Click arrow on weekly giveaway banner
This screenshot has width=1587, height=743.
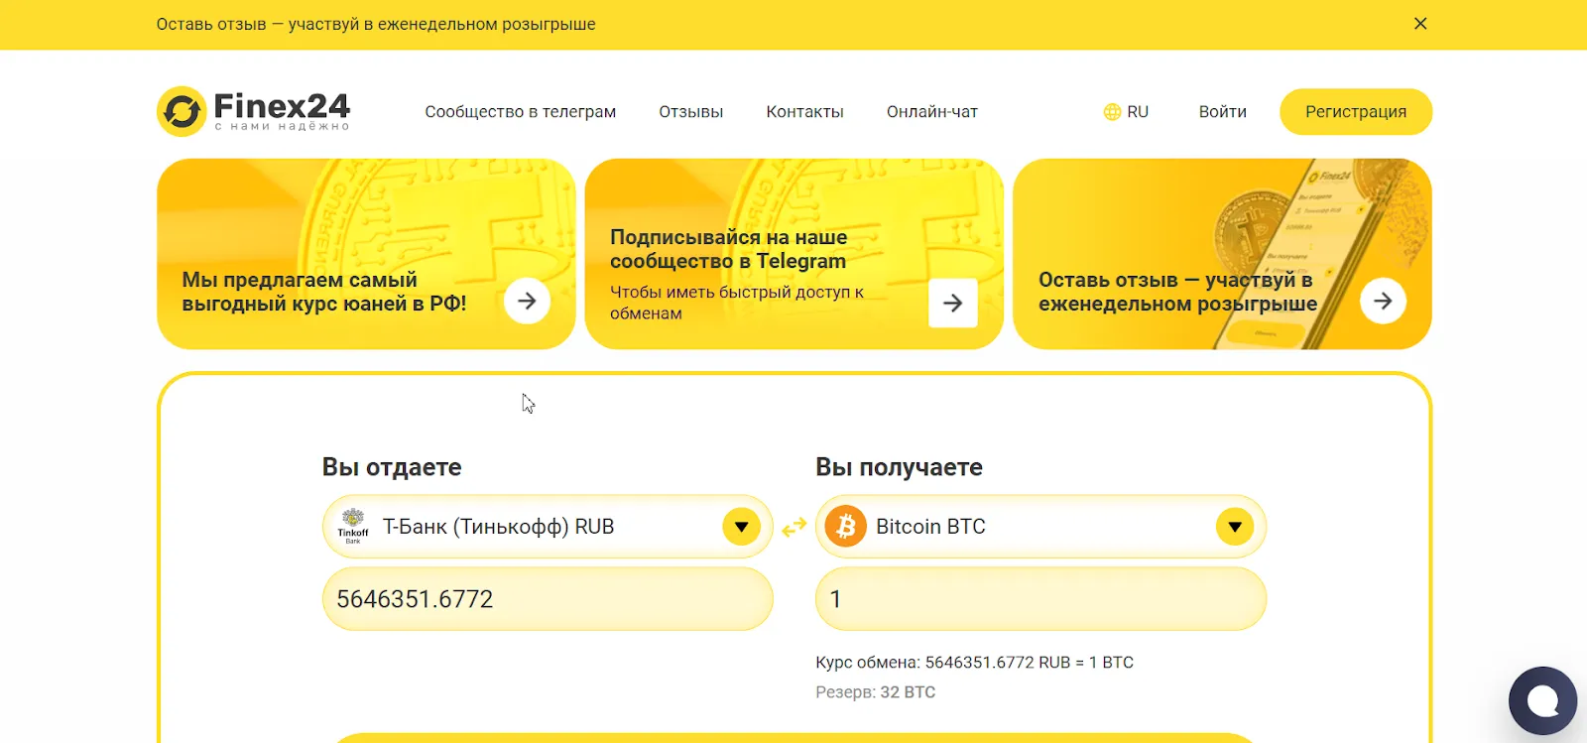(x=1383, y=301)
